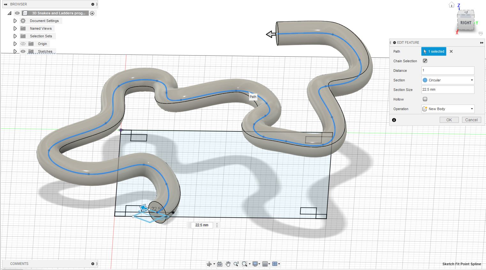This screenshot has width=486, height=270.
Task: Open the COMMENTS panel
Action: point(19,263)
